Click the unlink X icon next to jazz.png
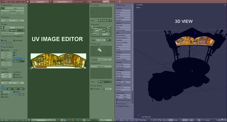The height and width of the screenshot is (122, 227). click(23, 27)
